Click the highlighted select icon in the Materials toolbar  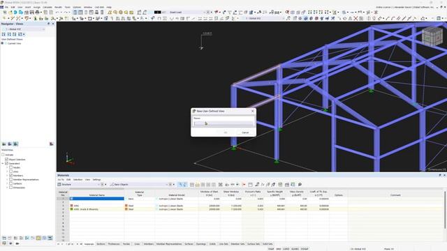point(180,184)
